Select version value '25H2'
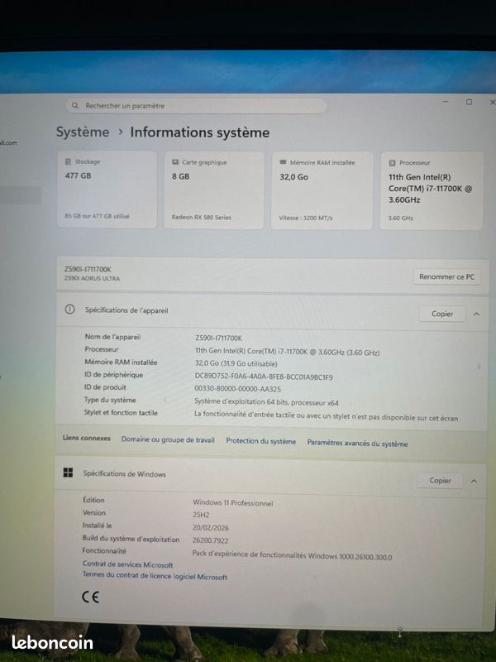The image size is (496, 662). pyautogui.click(x=201, y=515)
